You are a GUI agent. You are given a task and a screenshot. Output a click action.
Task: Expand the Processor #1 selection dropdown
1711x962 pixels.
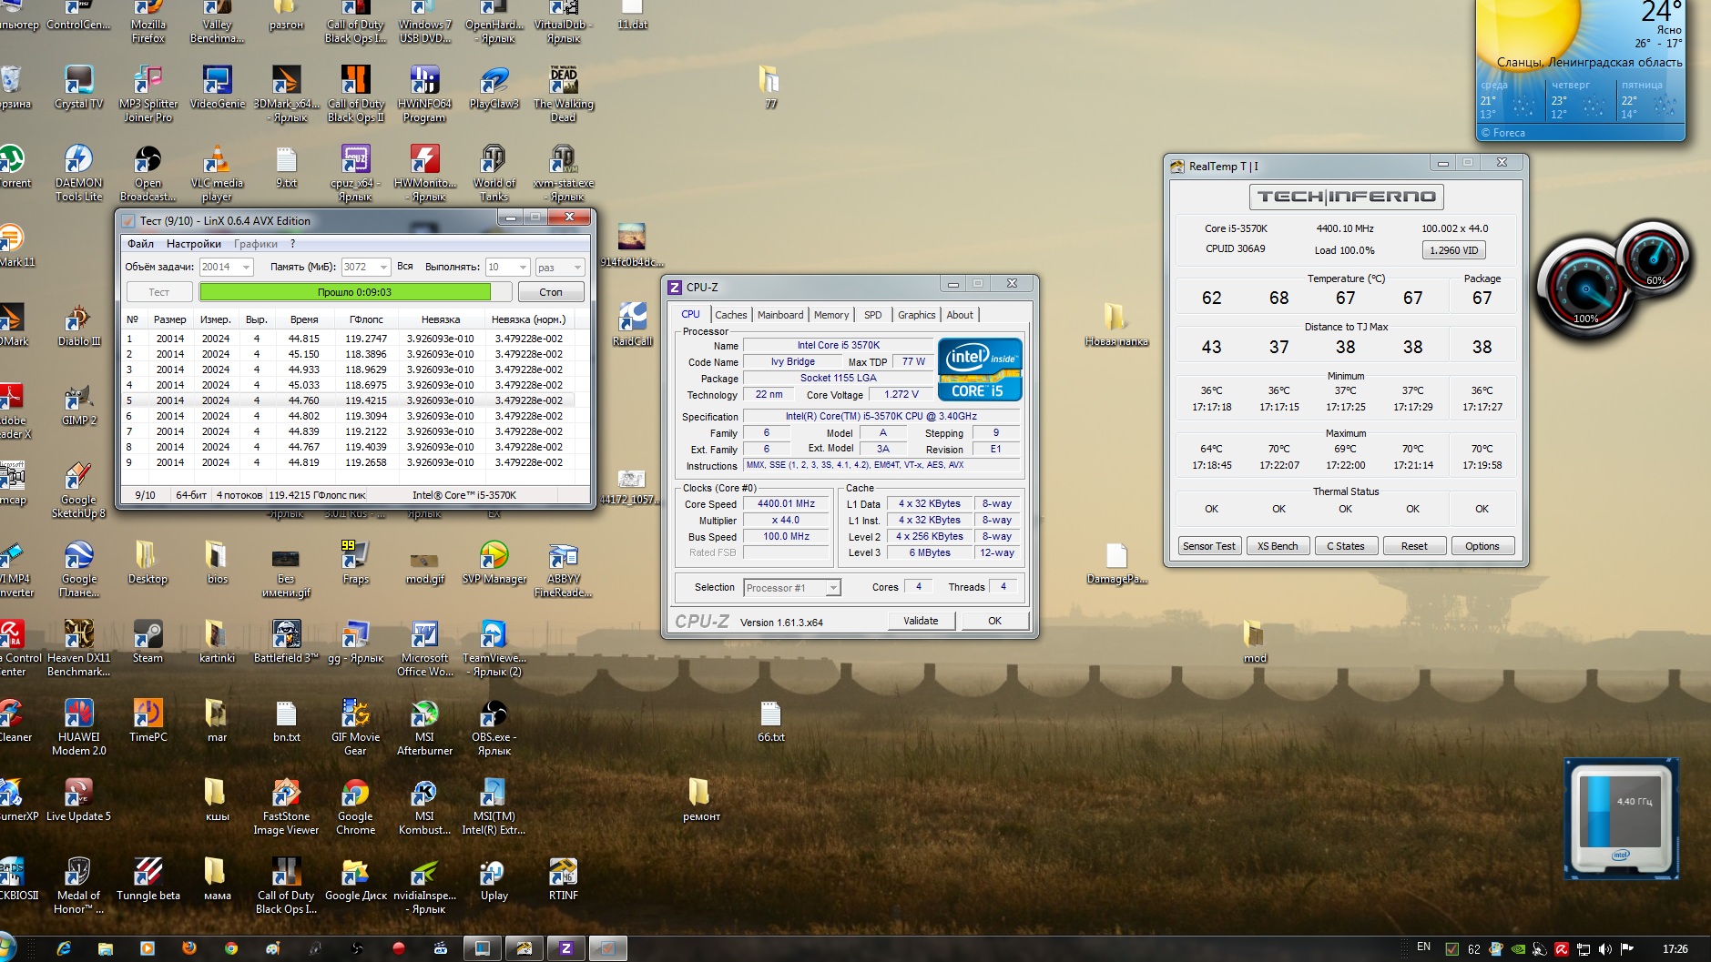pyautogui.click(x=832, y=588)
